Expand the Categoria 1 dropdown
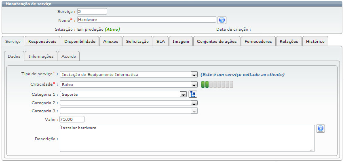This screenshot has height=162, width=344. (183, 95)
